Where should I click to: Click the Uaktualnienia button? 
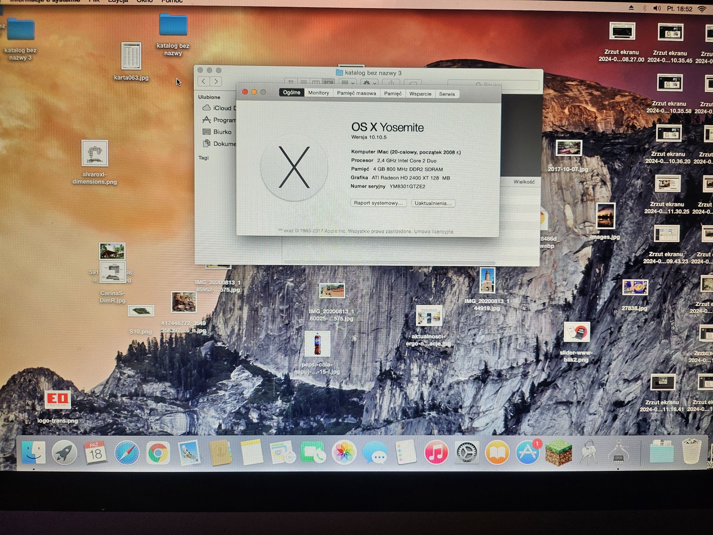433,203
